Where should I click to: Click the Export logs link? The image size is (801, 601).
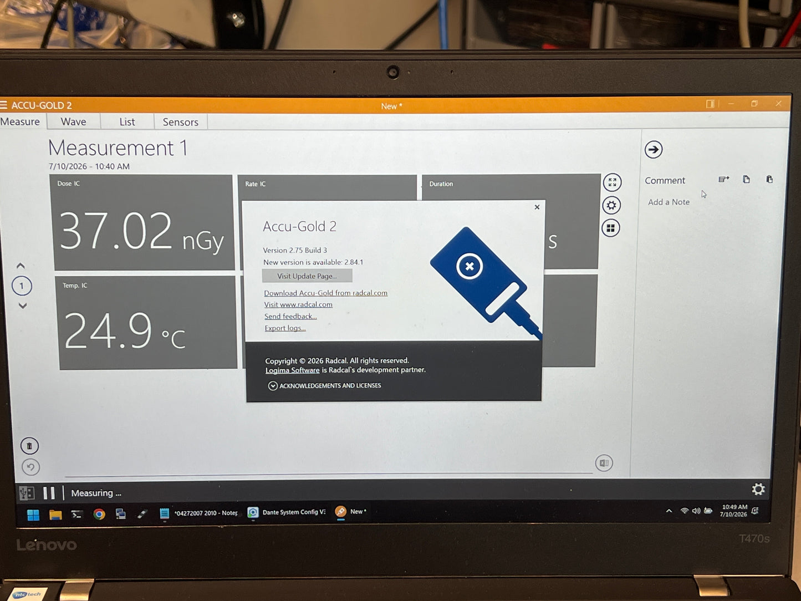[x=285, y=328]
